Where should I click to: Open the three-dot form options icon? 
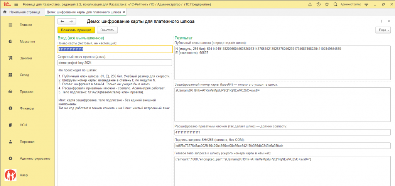pyautogui.click(x=381, y=22)
